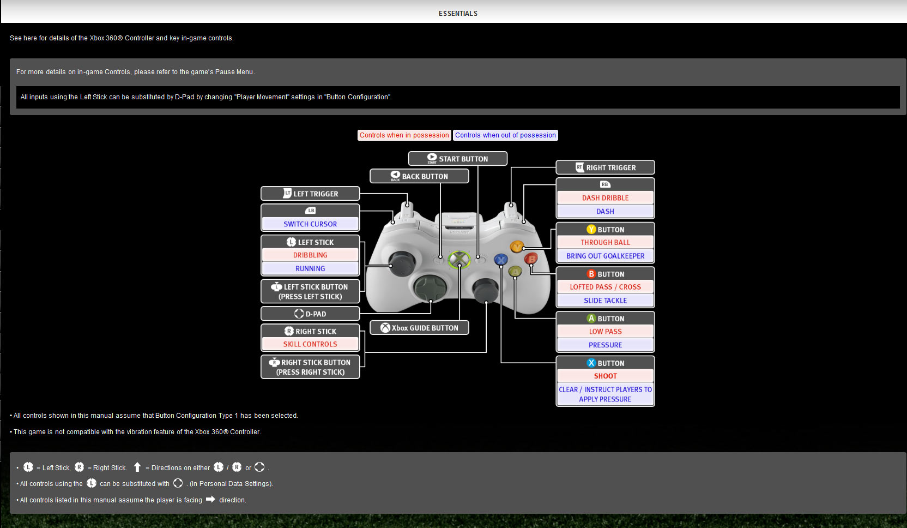Click the BRING OUT GOALKEEPER text

(605, 256)
